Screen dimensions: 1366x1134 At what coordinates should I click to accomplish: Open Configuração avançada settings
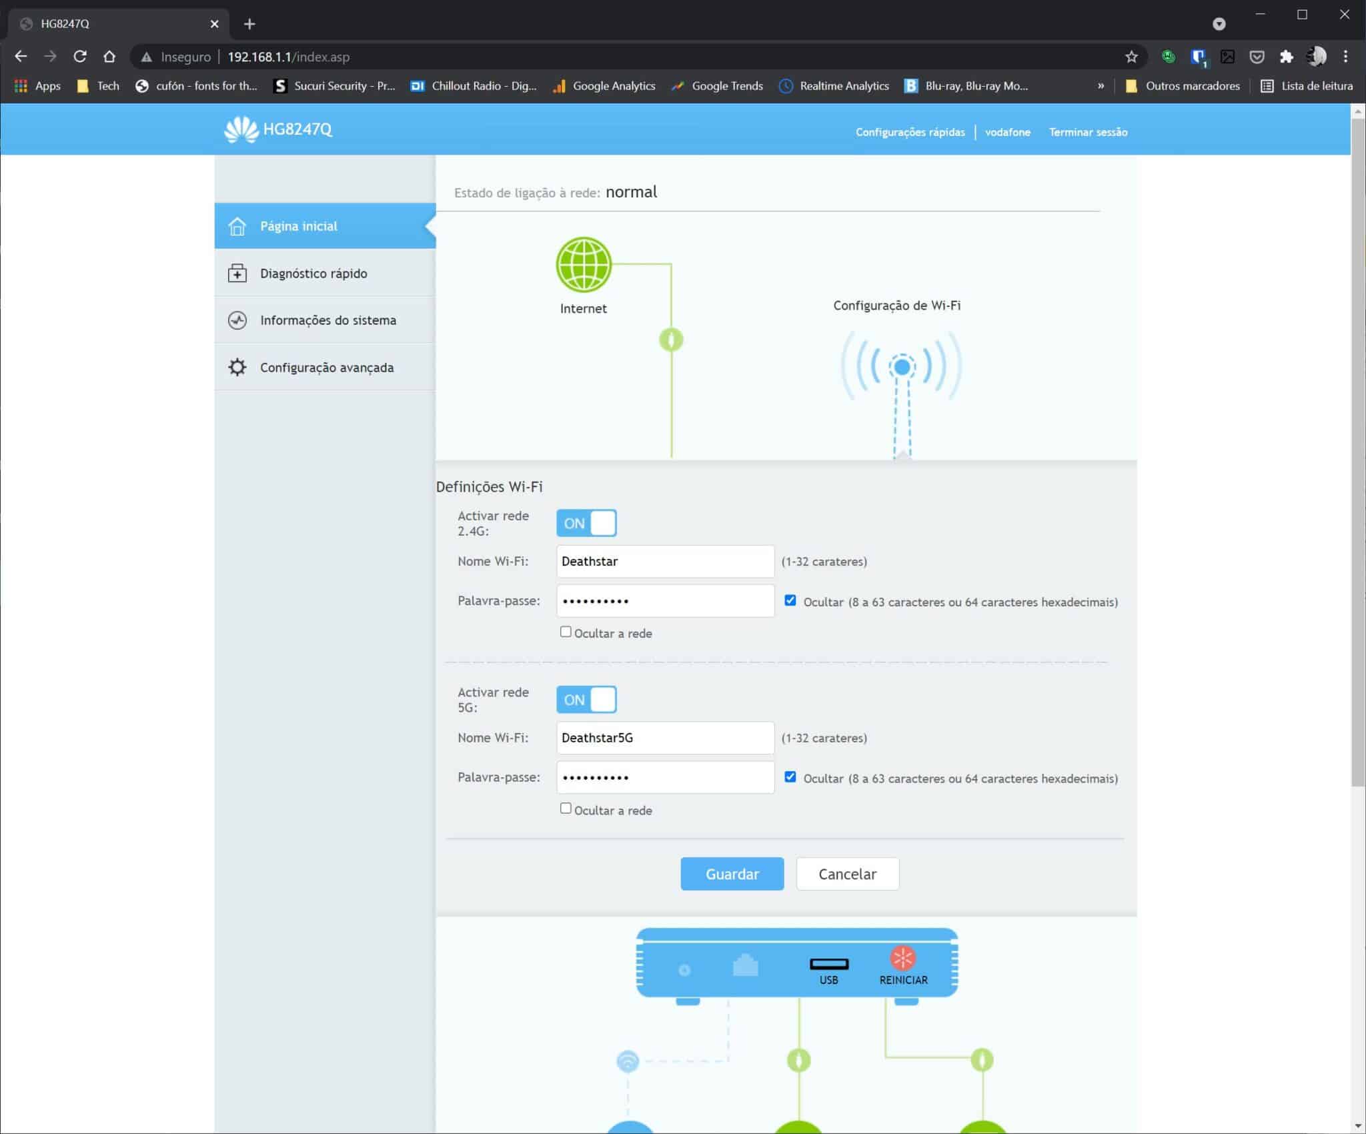tap(327, 367)
